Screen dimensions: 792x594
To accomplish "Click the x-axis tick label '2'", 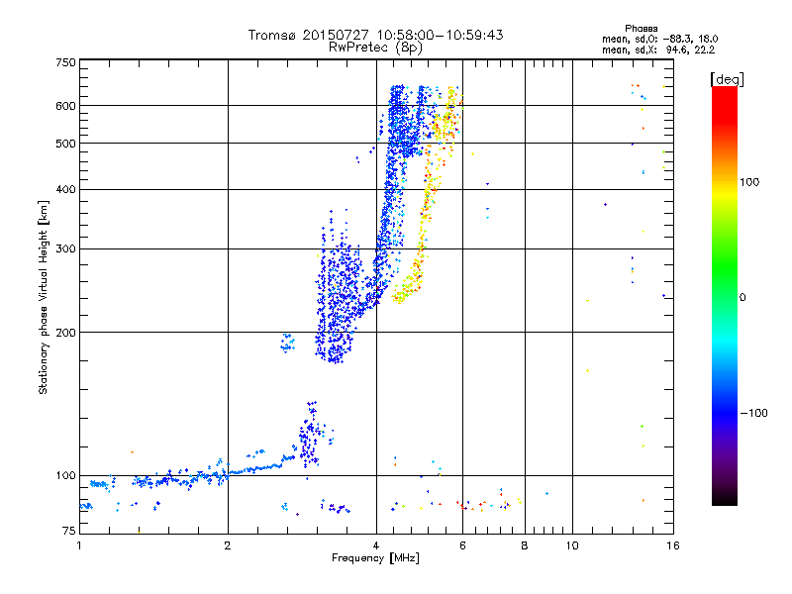I will point(228,545).
